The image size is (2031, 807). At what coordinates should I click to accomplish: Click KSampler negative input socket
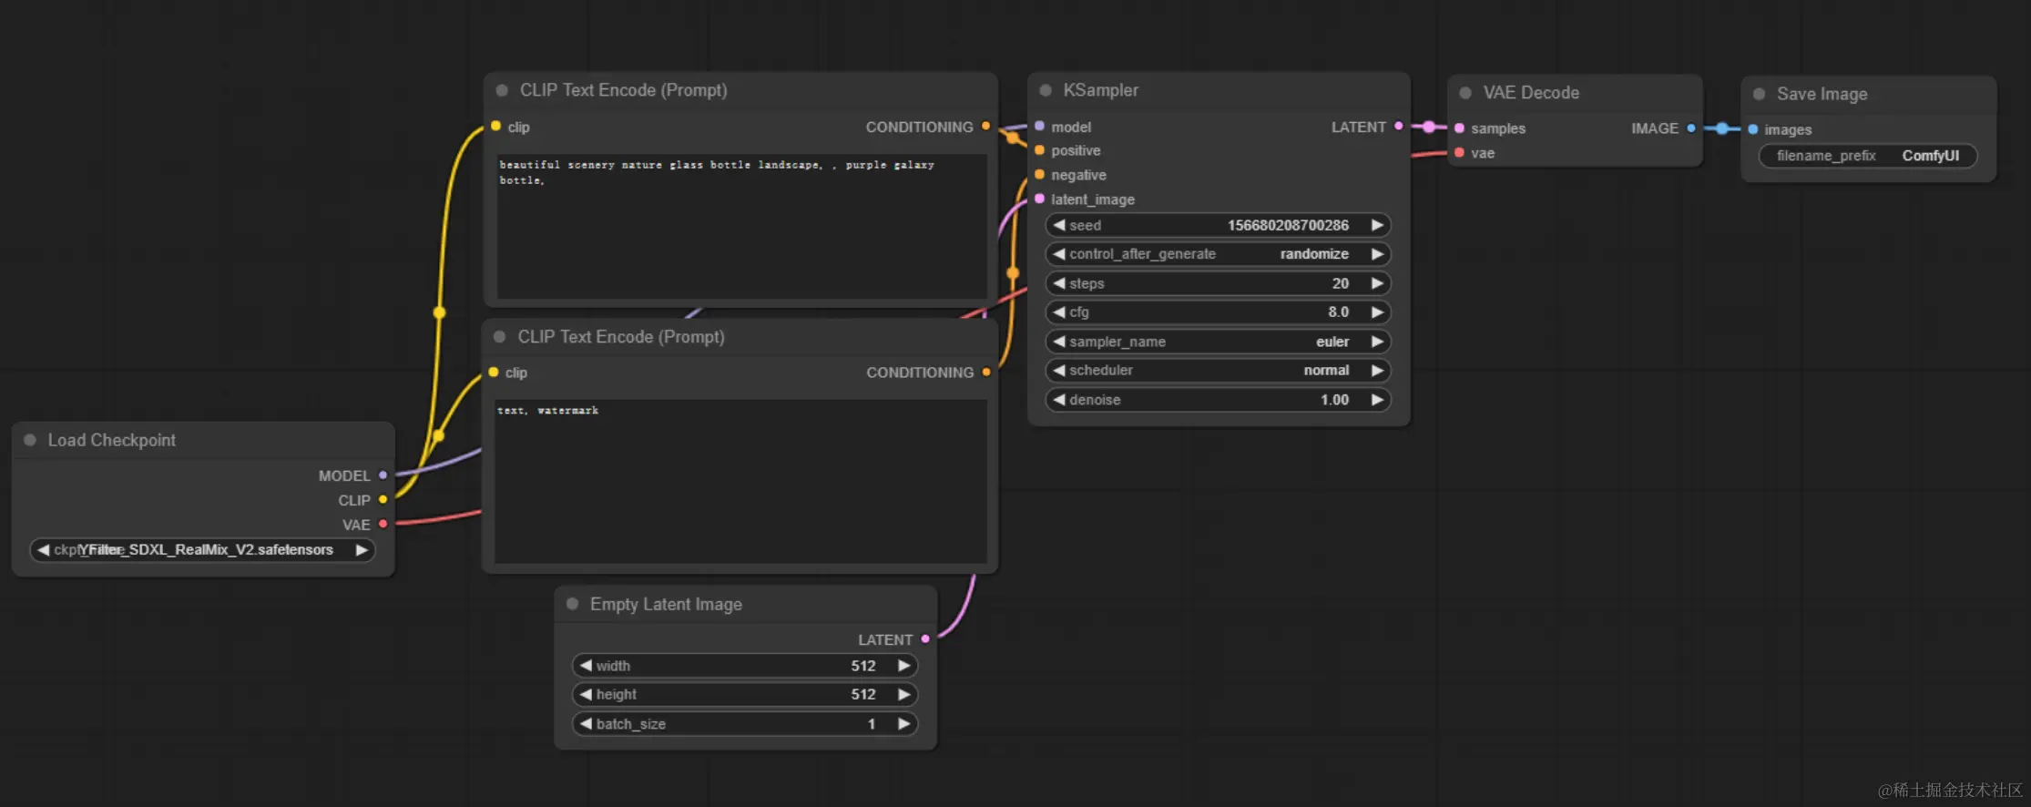click(1039, 175)
